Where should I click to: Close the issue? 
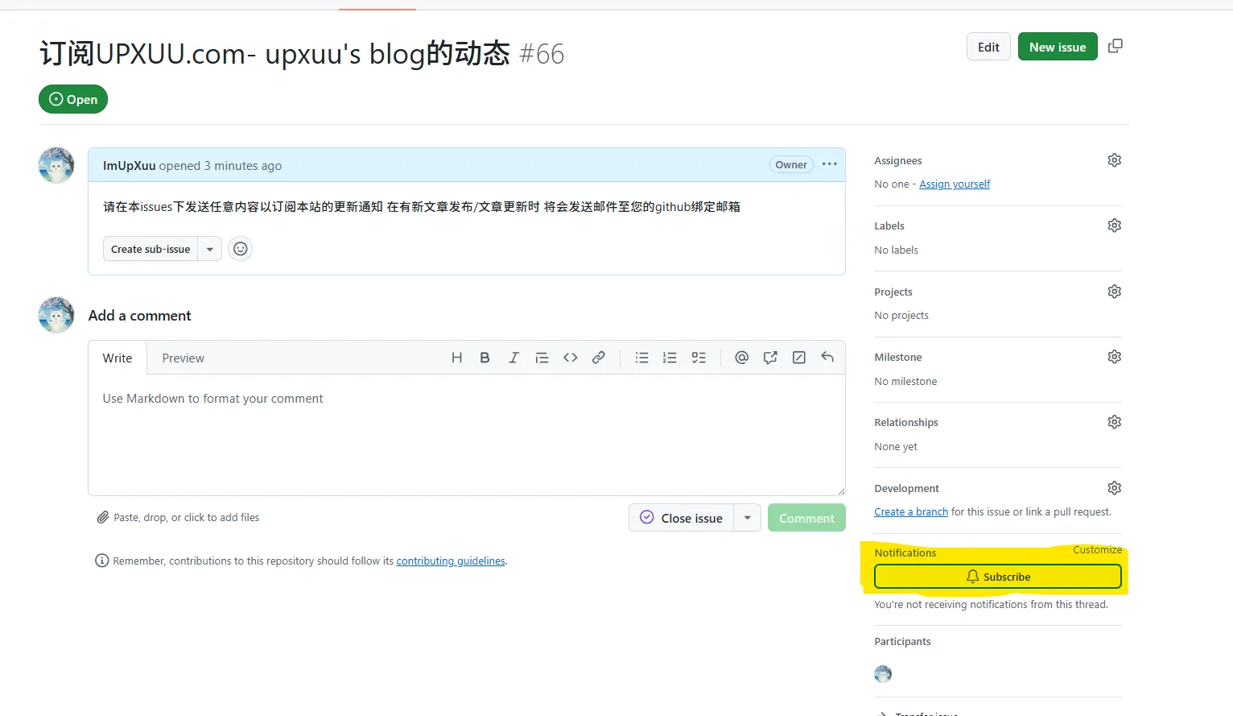(682, 518)
